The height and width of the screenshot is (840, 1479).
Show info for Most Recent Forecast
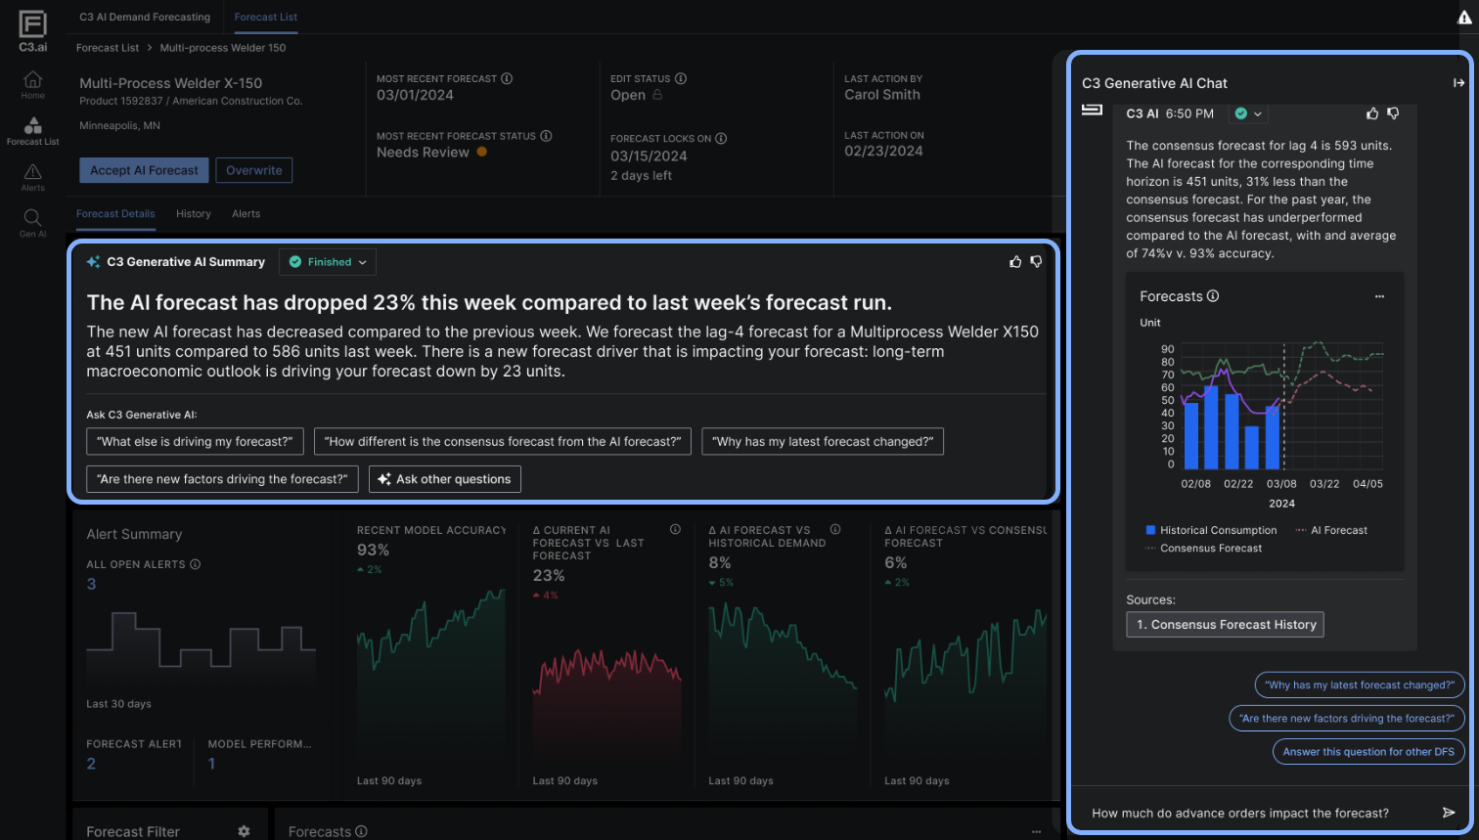(507, 78)
